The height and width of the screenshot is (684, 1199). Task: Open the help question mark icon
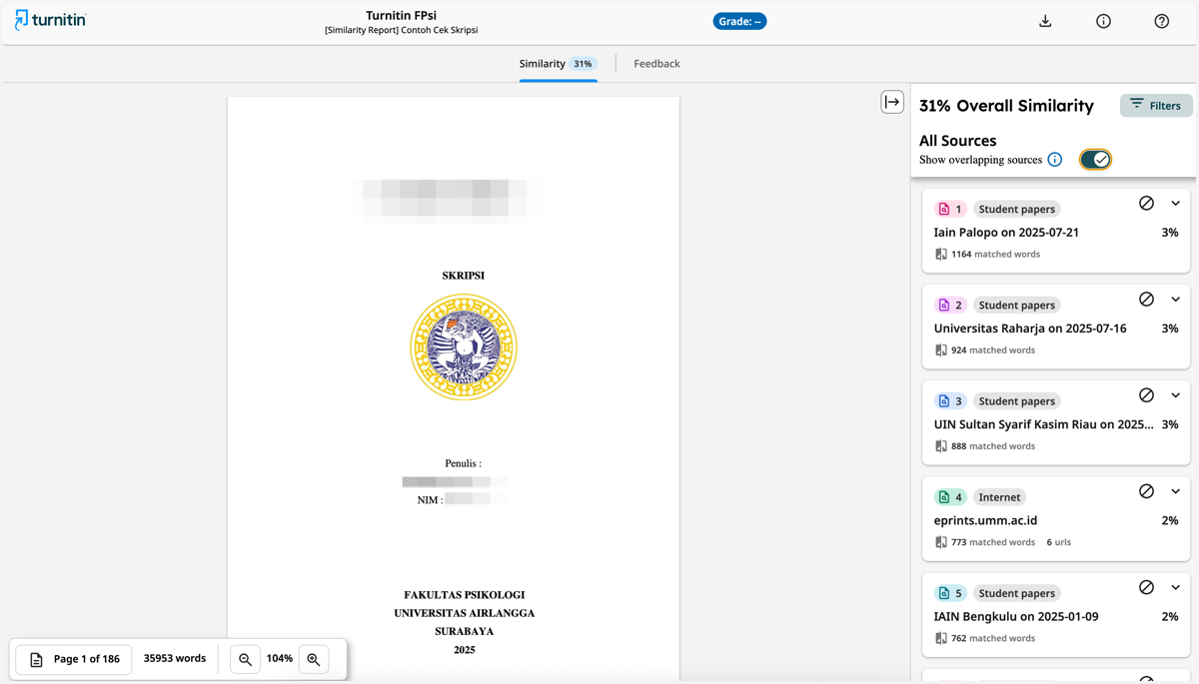pyautogui.click(x=1161, y=21)
